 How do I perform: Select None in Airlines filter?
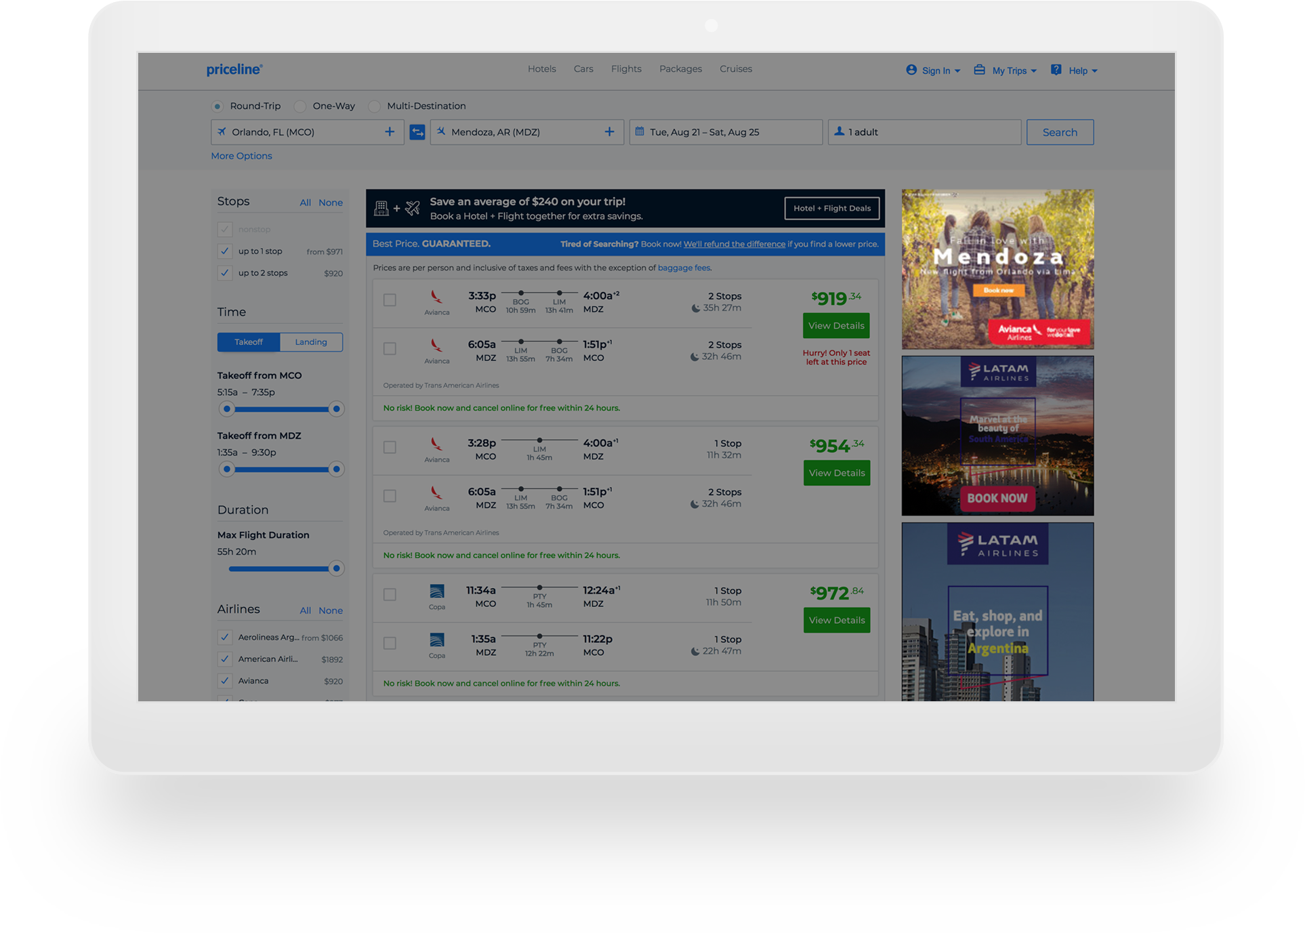pyautogui.click(x=331, y=610)
